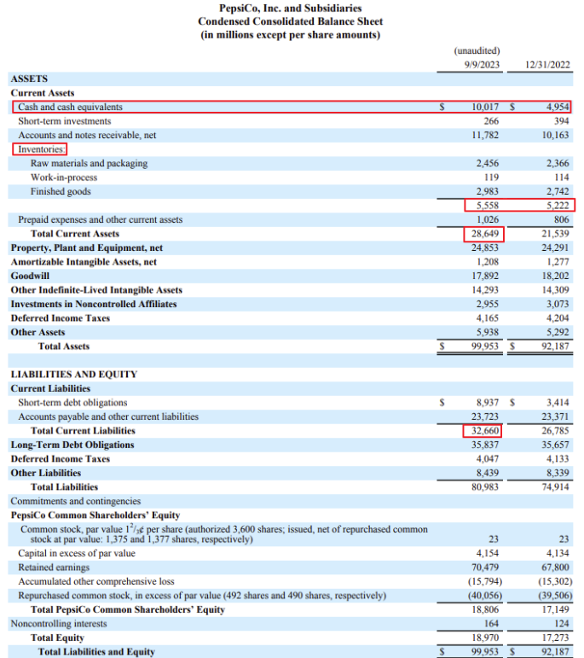Click 'Raw materials and packaging' label
Screen dimensions: 584x658
click(89, 163)
